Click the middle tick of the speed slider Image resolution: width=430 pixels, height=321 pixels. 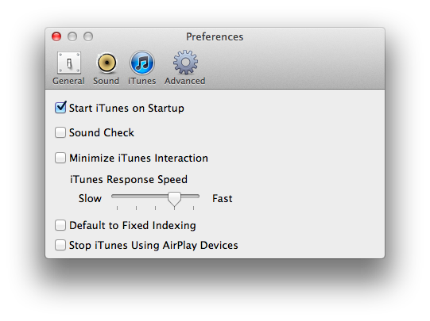[x=155, y=208]
